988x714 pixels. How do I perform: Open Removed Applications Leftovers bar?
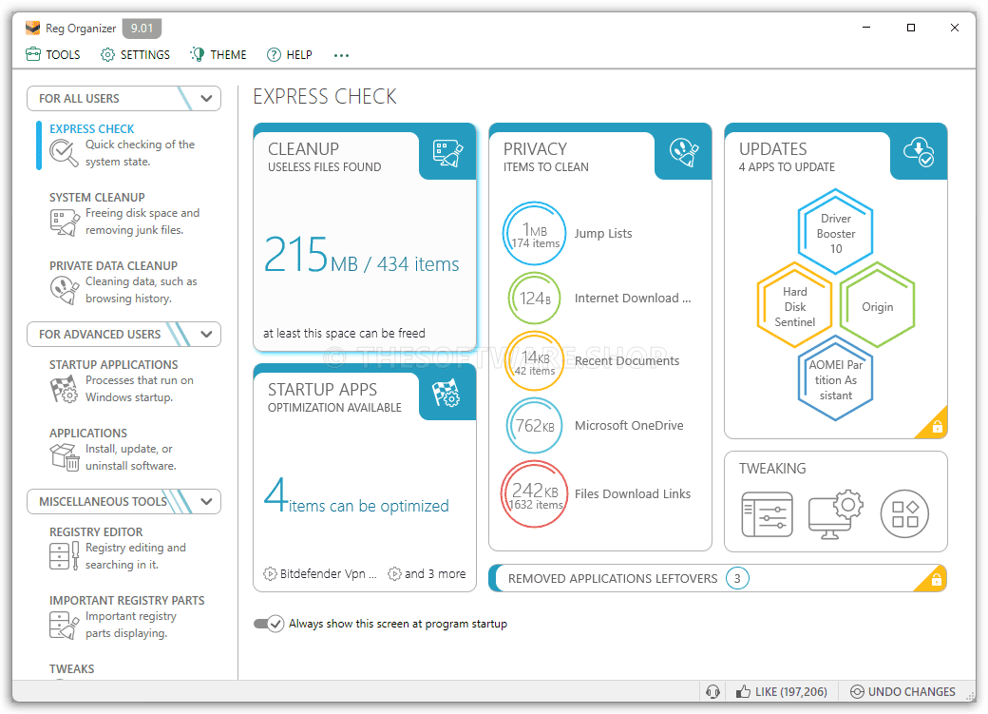[x=717, y=578]
